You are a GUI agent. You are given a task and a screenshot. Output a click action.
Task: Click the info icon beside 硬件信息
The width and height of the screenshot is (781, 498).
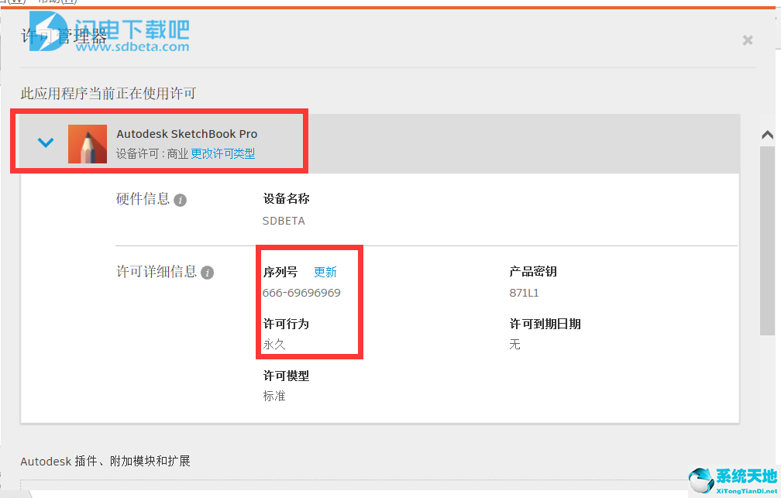[181, 200]
